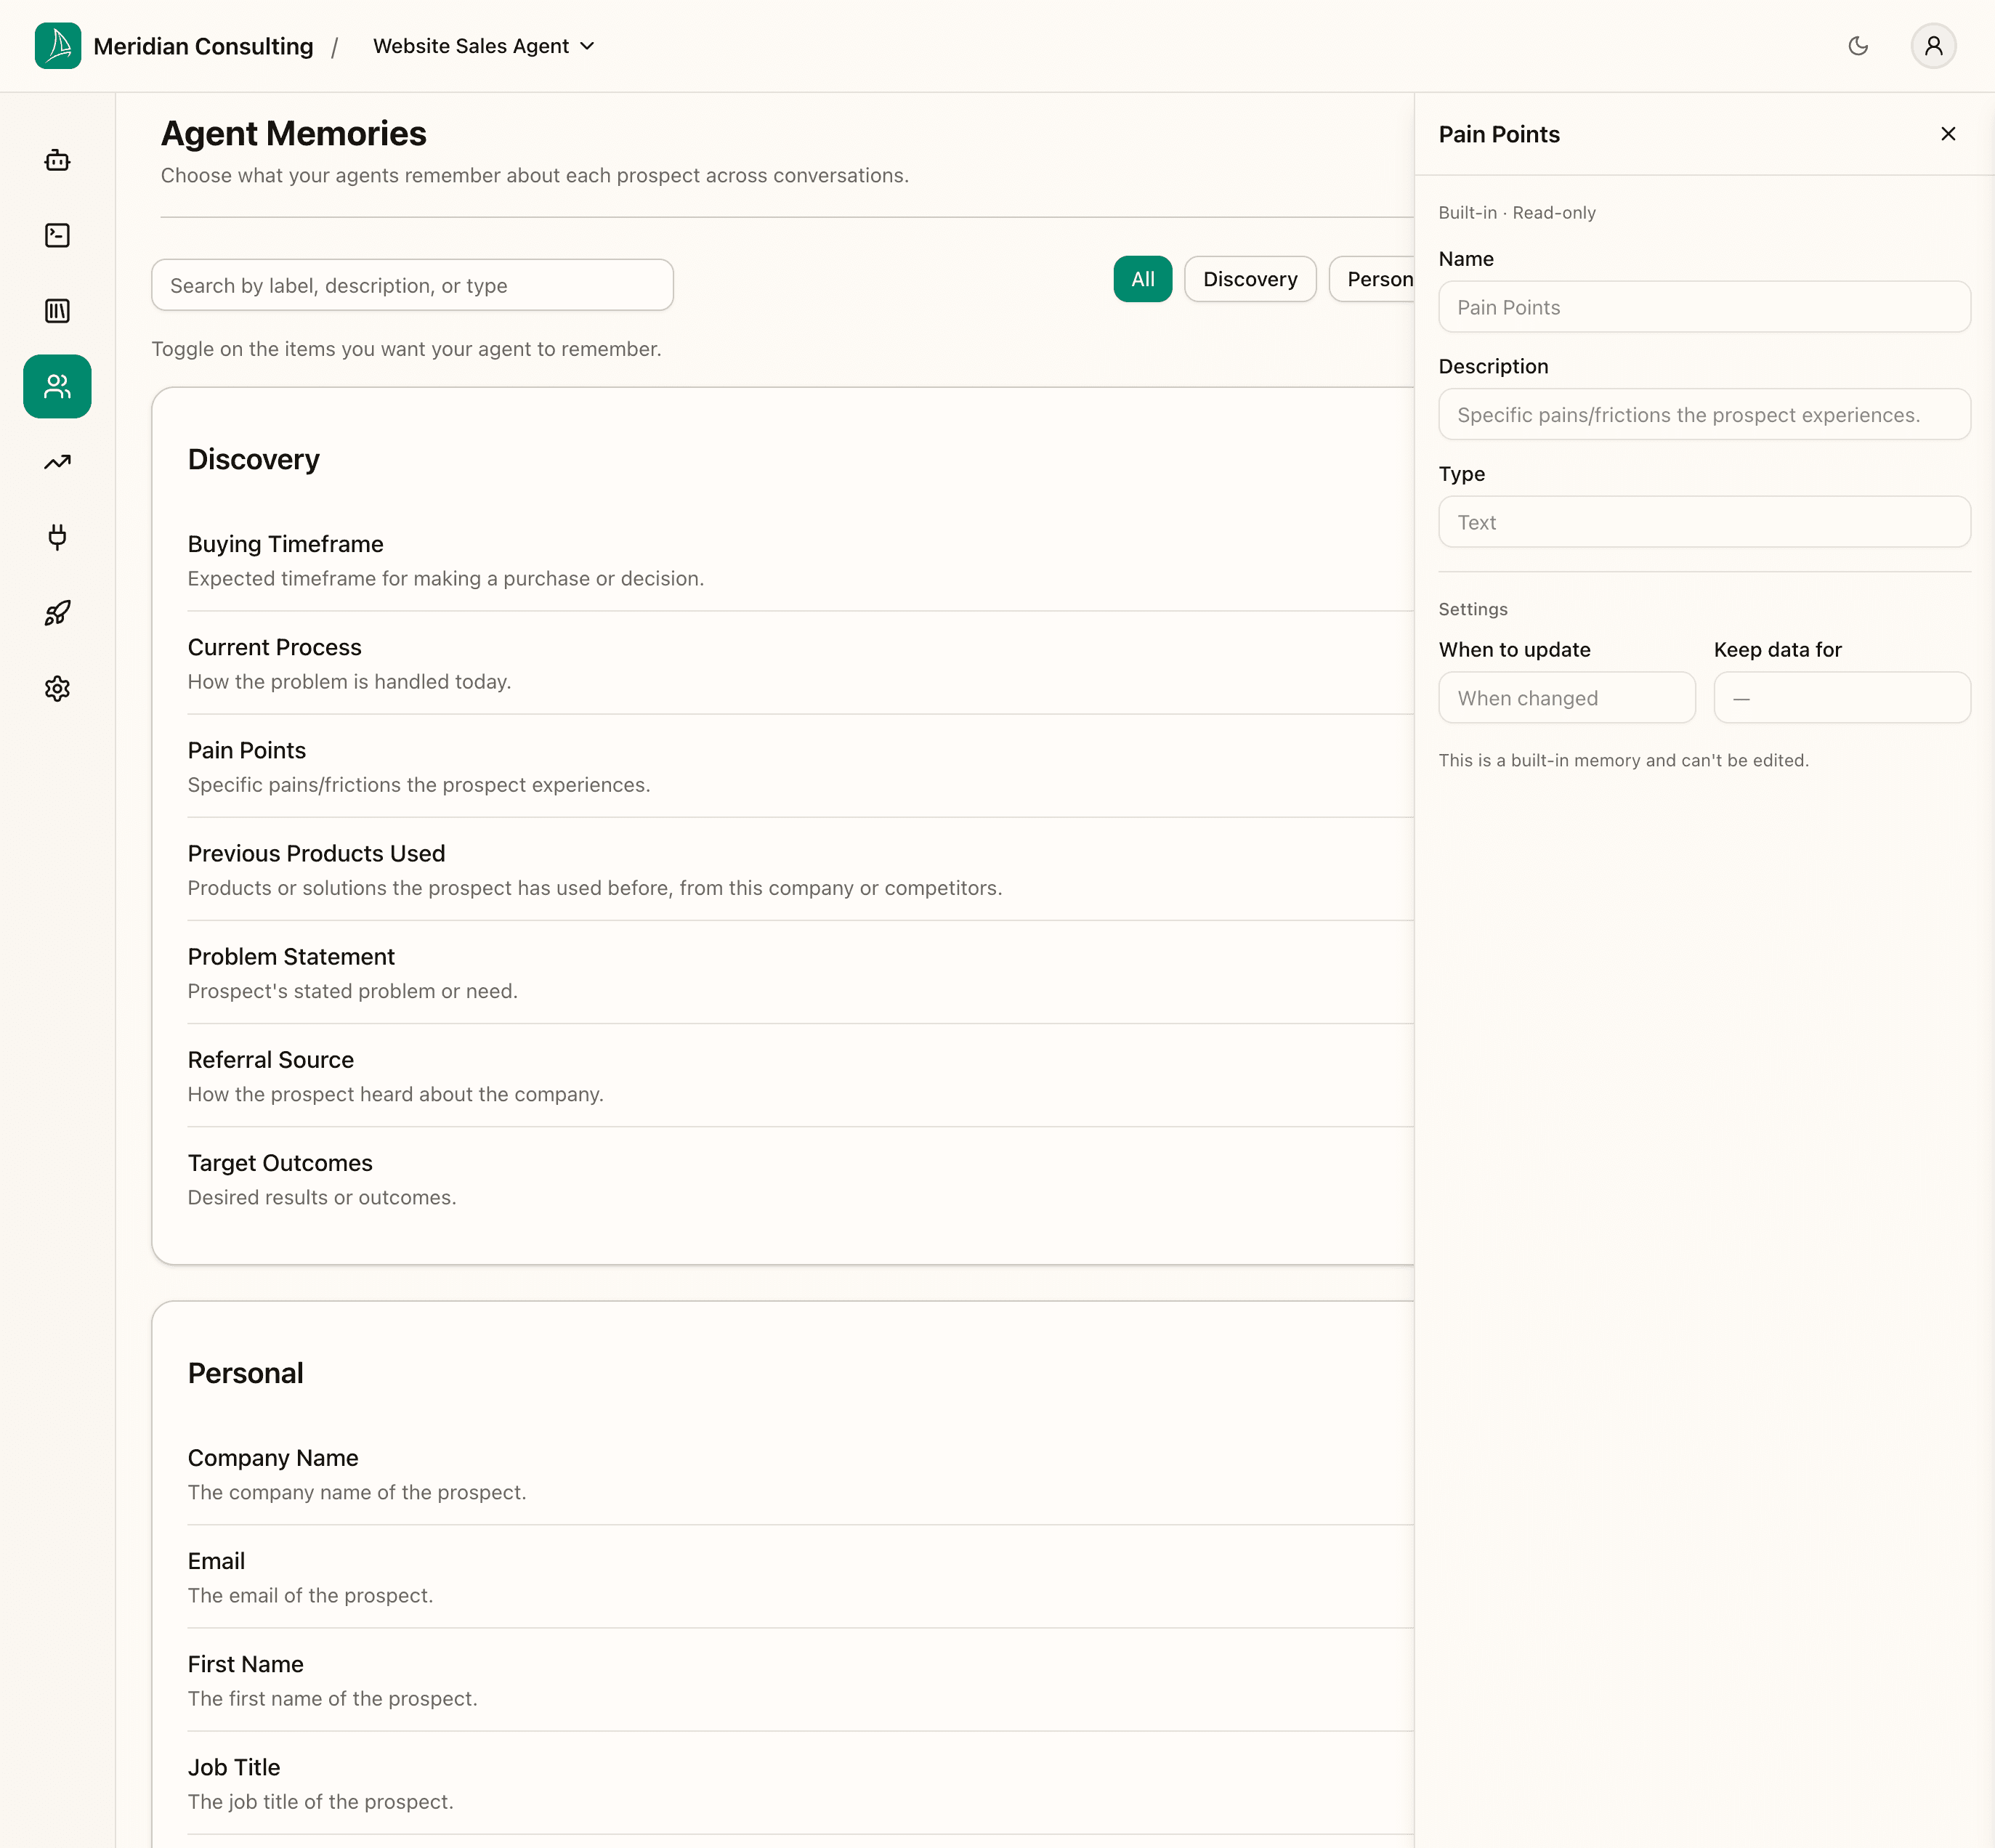Open the Keep data for field
Screen dimensions: 1995x1848
(1842, 698)
